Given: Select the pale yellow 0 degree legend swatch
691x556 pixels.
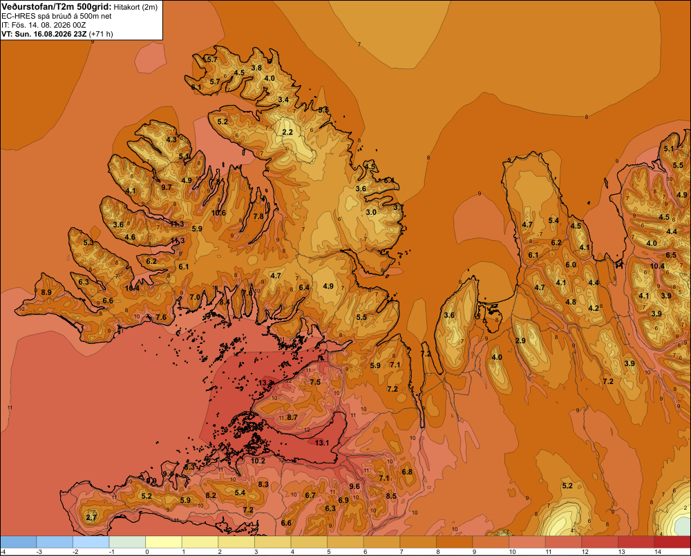Looking at the screenshot, I should (x=164, y=542).
